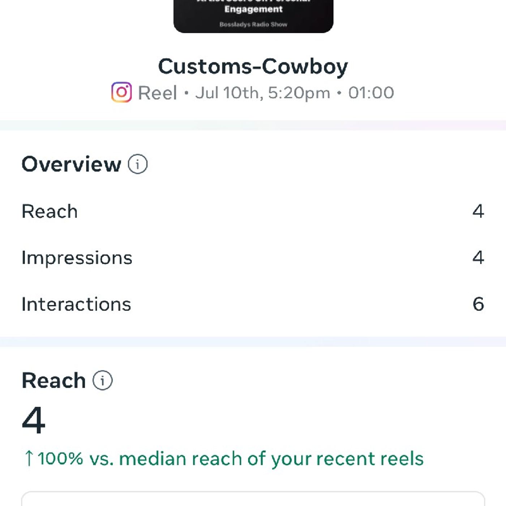Tap the Impressions row

click(253, 258)
